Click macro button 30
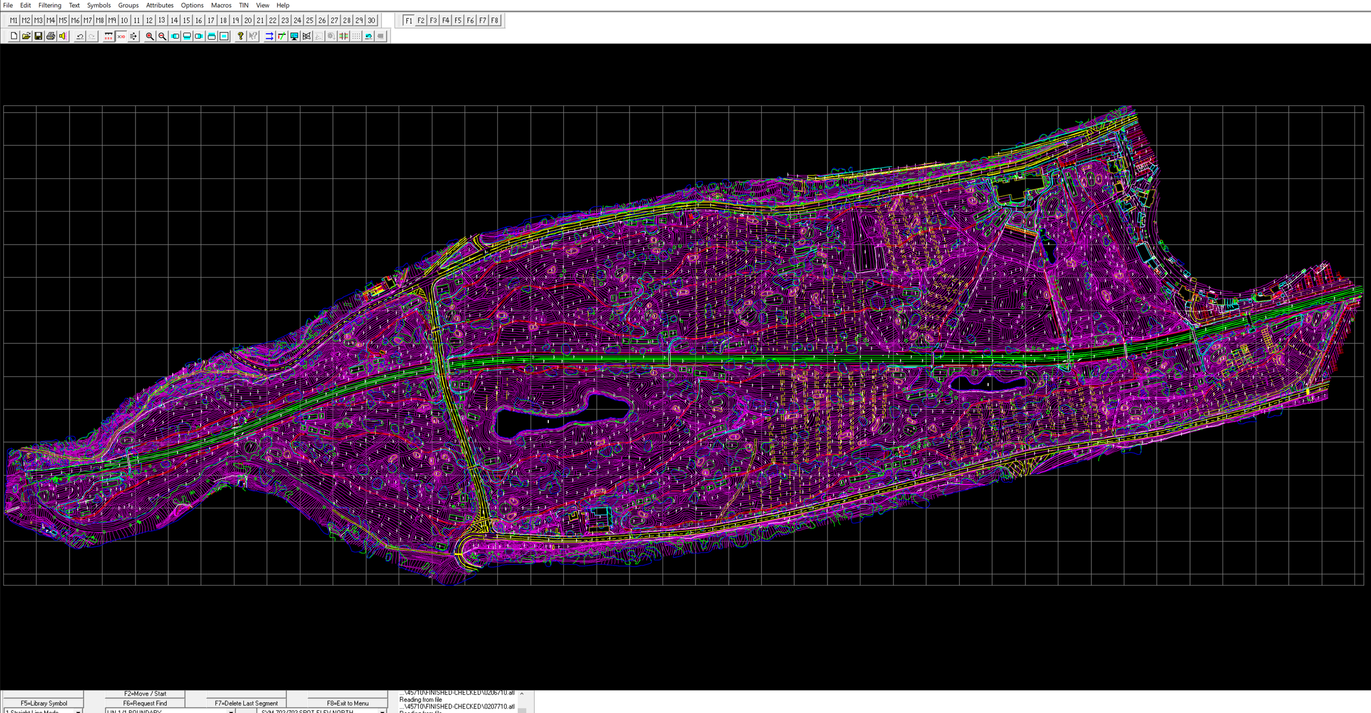The image size is (1371, 713). (371, 20)
